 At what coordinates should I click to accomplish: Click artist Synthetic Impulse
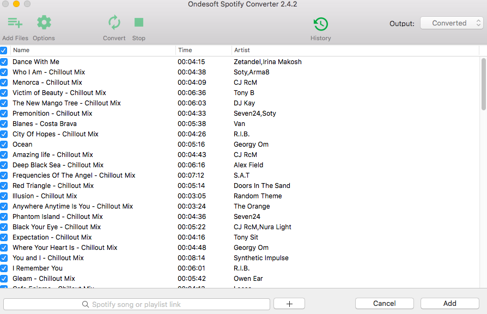coord(261,258)
